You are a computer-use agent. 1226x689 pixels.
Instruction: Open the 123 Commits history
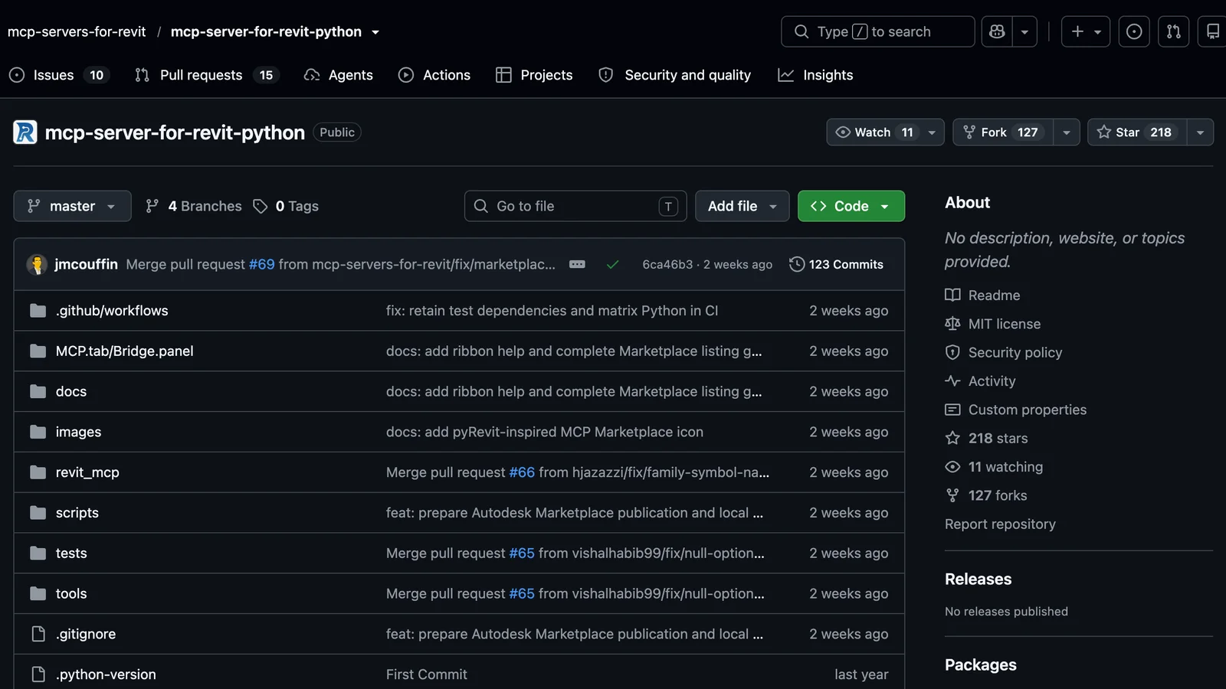click(x=836, y=264)
